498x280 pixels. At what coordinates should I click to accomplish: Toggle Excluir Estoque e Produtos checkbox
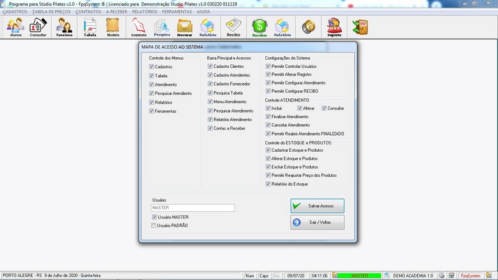[x=268, y=167]
